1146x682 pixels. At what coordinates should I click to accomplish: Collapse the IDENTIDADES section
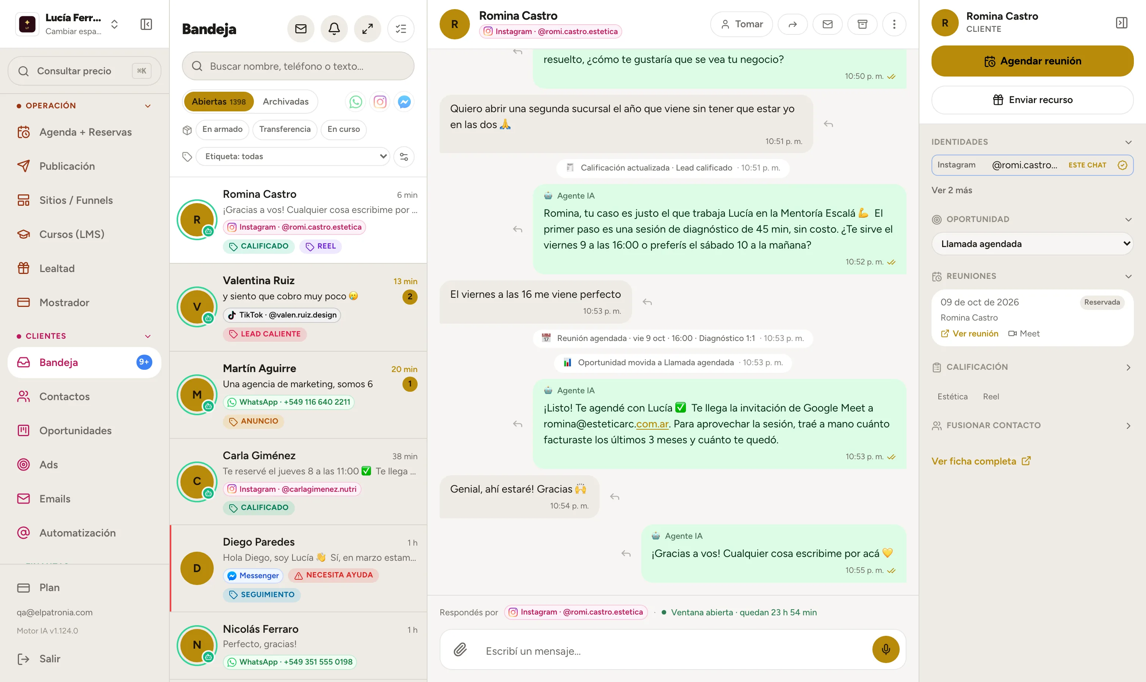pyautogui.click(x=1128, y=142)
